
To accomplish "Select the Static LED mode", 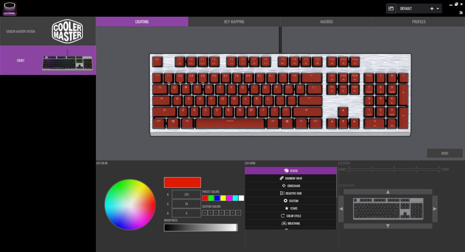I will click(x=291, y=171).
